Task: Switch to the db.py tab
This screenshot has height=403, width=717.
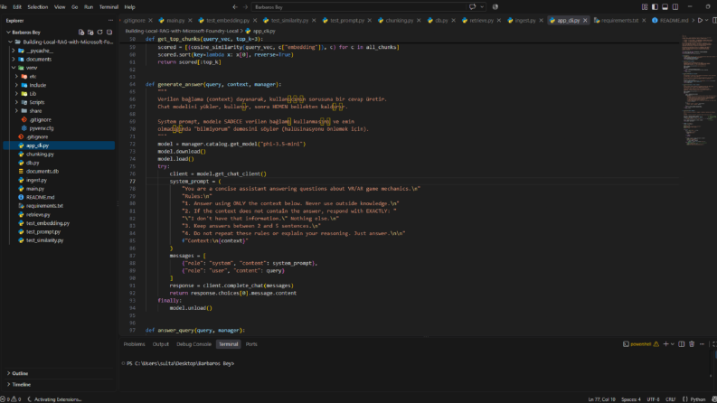Action: tap(441, 21)
